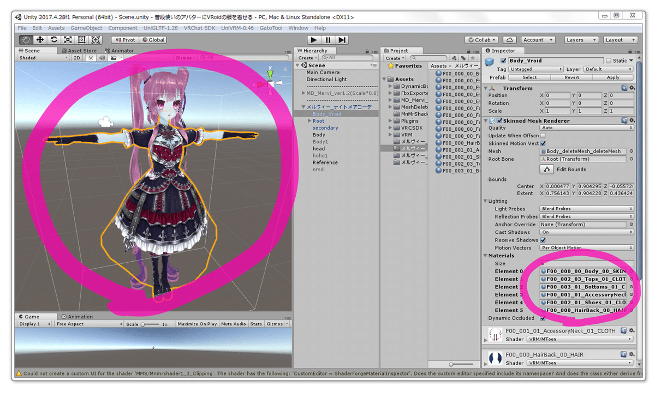Toggle scene audio speaker icon
655x393 pixels.
[102, 58]
